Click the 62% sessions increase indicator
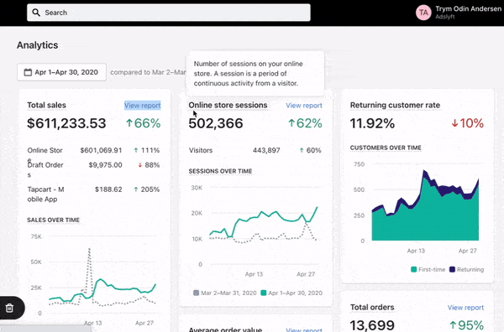 click(305, 123)
